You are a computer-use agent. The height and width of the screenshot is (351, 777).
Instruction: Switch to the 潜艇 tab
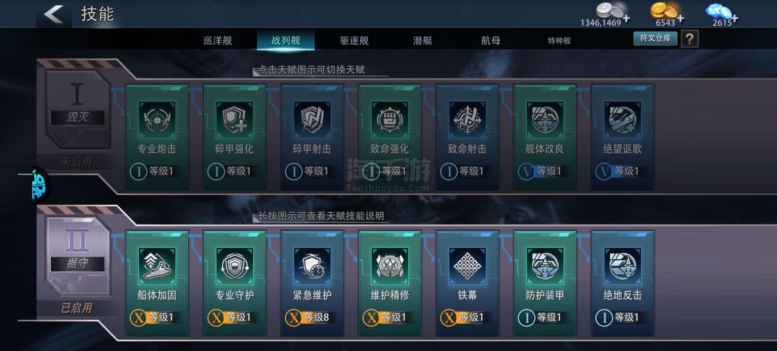[x=423, y=41]
